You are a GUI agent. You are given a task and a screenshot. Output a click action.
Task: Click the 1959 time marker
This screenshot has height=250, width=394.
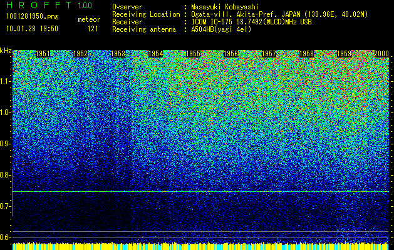pyautogui.click(x=344, y=54)
